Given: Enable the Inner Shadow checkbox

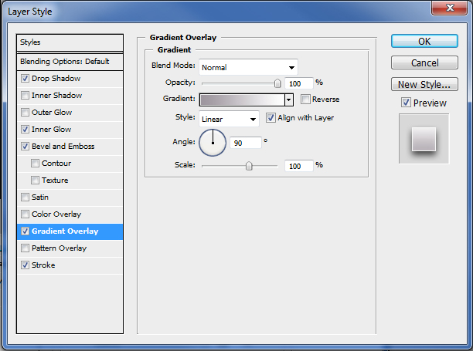Looking at the screenshot, I should [x=25, y=96].
